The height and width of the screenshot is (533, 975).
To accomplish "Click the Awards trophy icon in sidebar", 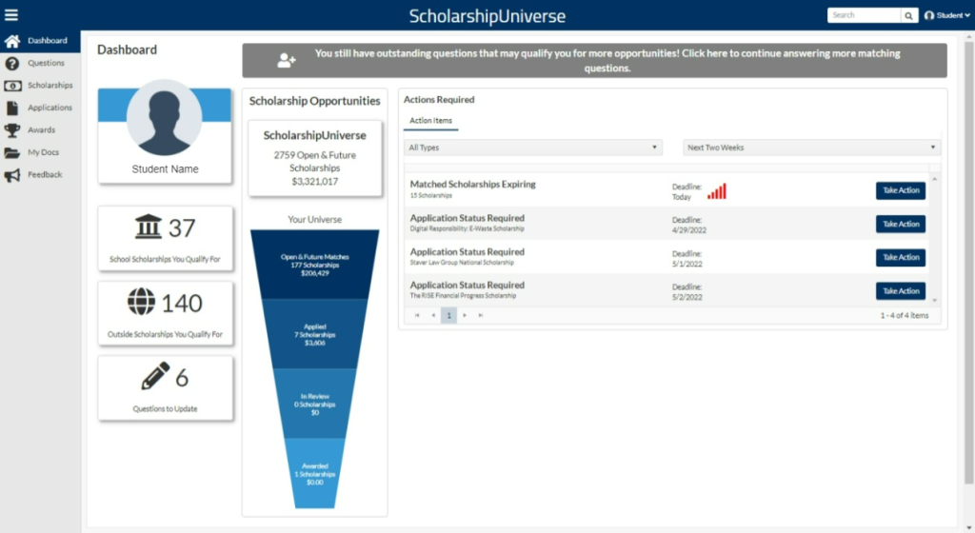I will click(12, 130).
